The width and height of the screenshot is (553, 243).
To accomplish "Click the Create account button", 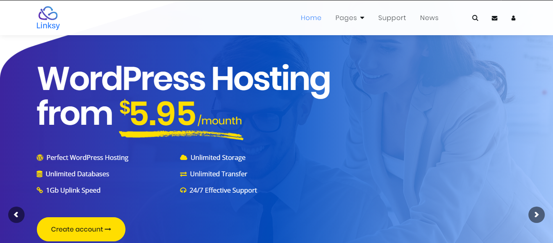I will coord(81,229).
